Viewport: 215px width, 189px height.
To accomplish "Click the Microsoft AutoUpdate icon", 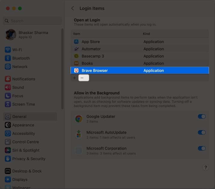I will (79, 134).
